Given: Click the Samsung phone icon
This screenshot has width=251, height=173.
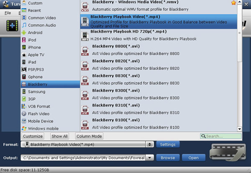Looking at the screenshot, I should point(24,92).
